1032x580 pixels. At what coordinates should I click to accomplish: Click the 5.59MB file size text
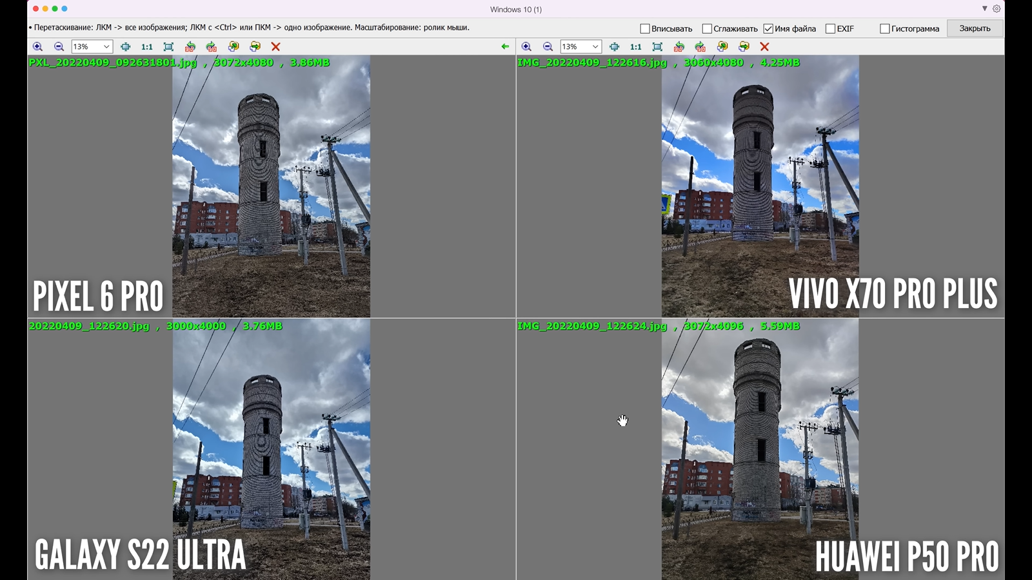[780, 326]
